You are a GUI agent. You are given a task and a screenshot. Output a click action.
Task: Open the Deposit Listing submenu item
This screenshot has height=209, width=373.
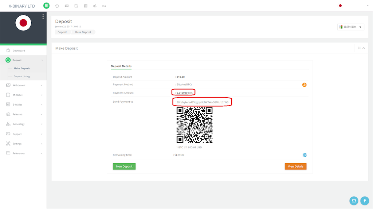click(x=21, y=77)
